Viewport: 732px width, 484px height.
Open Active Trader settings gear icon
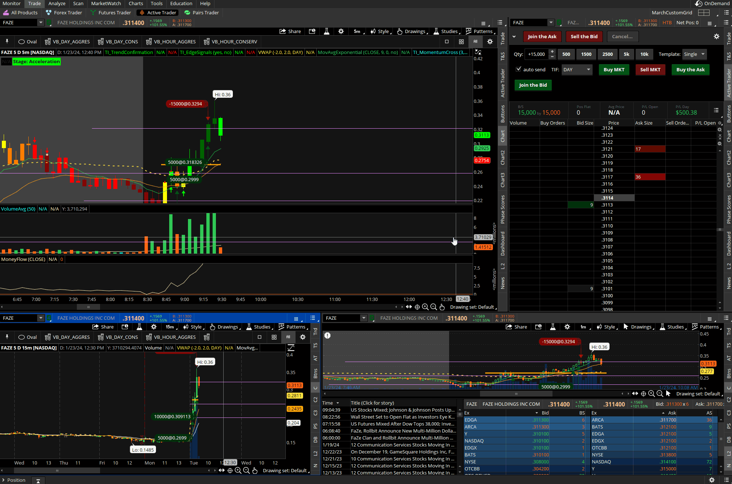(x=716, y=36)
